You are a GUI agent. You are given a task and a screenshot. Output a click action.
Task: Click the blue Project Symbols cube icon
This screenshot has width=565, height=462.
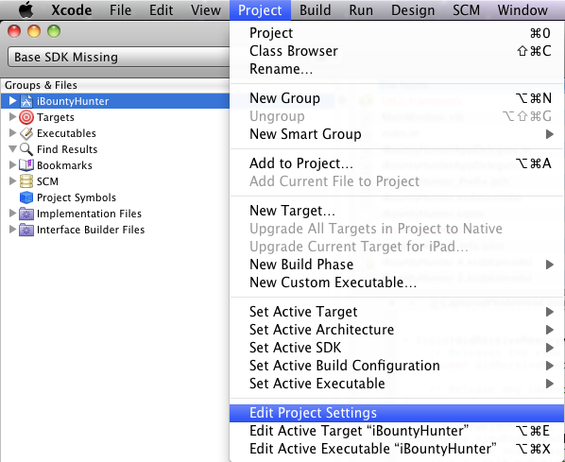(26, 197)
